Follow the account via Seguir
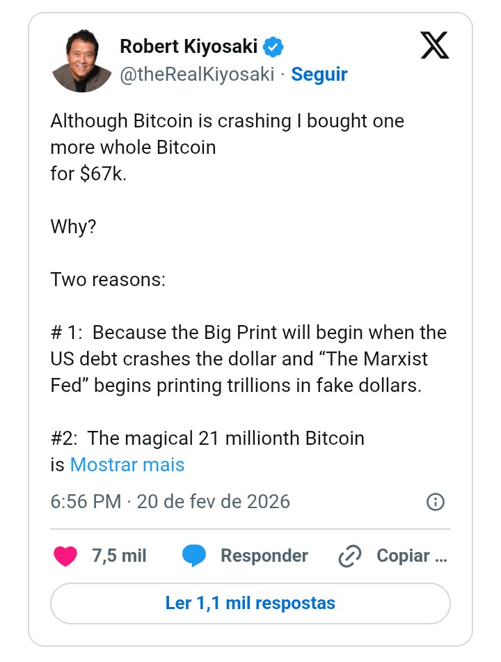 pyautogui.click(x=319, y=74)
